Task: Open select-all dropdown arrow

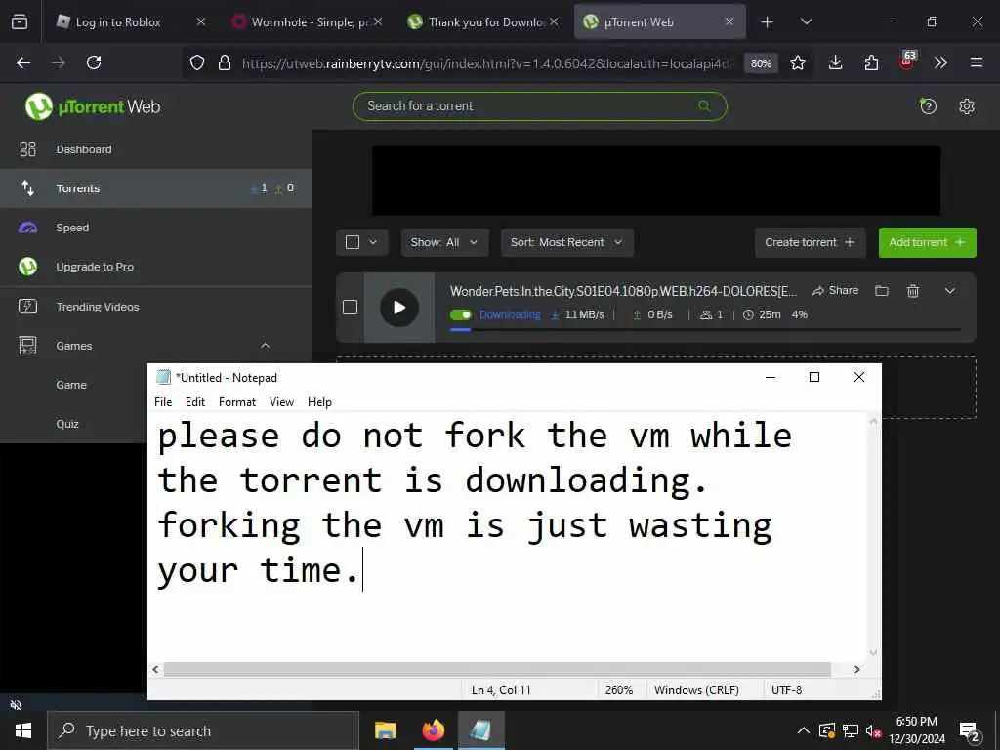Action: click(x=373, y=242)
